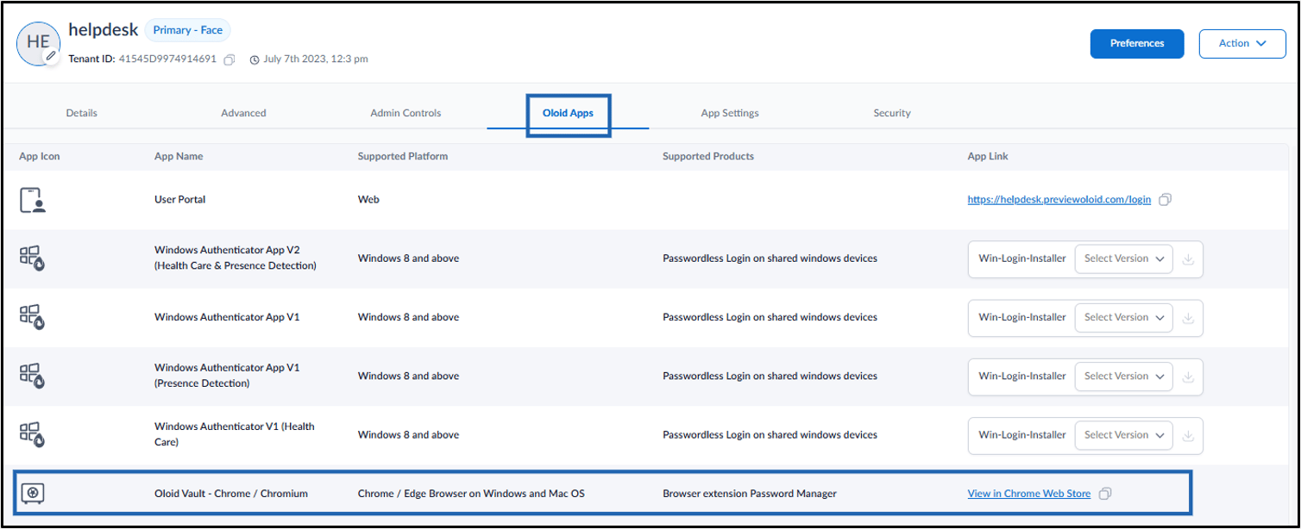Screen dimensions: 1301x529
Task: Open Select Version dropdown for V1 (Health Care)
Action: [x=1123, y=435]
